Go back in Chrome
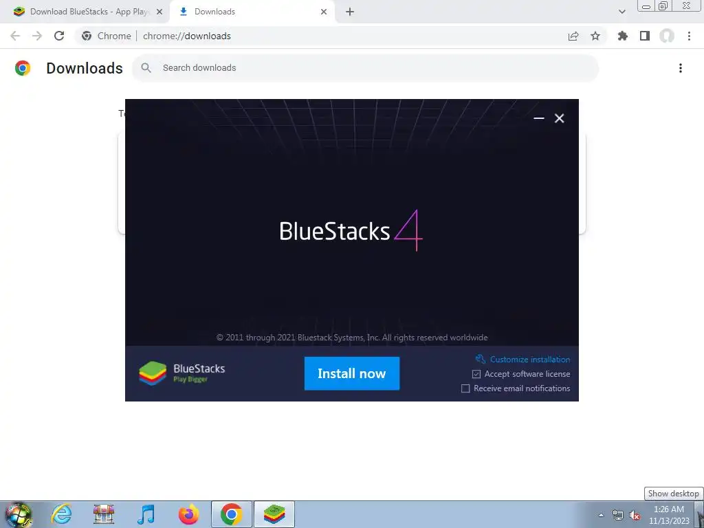The height and width of the screenshot is (528, 704). click(15, 36)
